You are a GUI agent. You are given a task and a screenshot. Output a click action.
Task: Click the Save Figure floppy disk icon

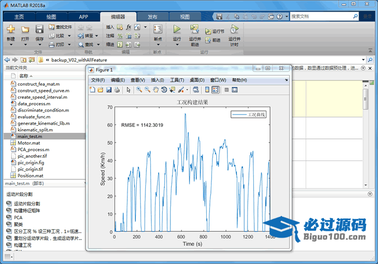tap(109, 90)
